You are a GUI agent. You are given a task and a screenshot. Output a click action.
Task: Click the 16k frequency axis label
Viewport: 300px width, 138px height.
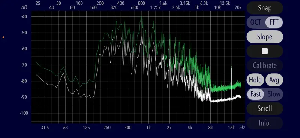click(231, 128)
